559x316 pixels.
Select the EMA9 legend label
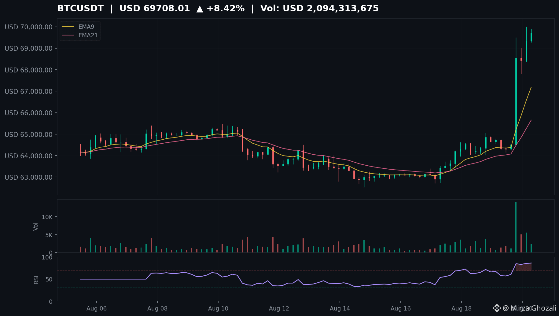tap(86, 27)
